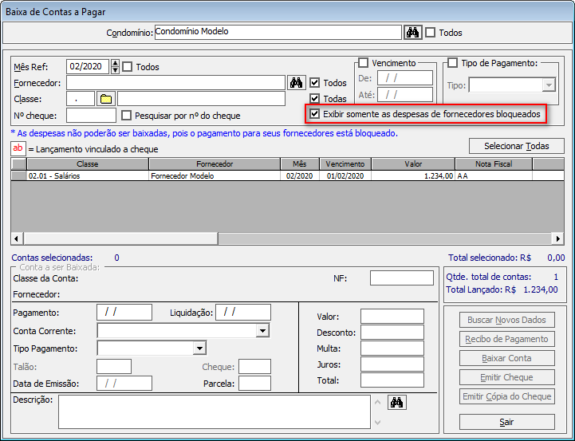
Task: Click the Vencimento column header
Action: (345, 163)
